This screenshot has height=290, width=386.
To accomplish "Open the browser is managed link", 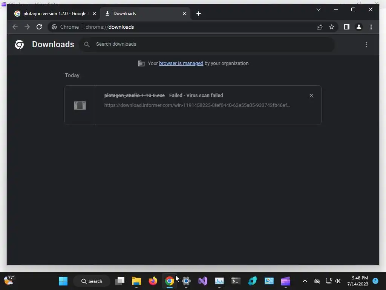I will [x=181, y=63].
